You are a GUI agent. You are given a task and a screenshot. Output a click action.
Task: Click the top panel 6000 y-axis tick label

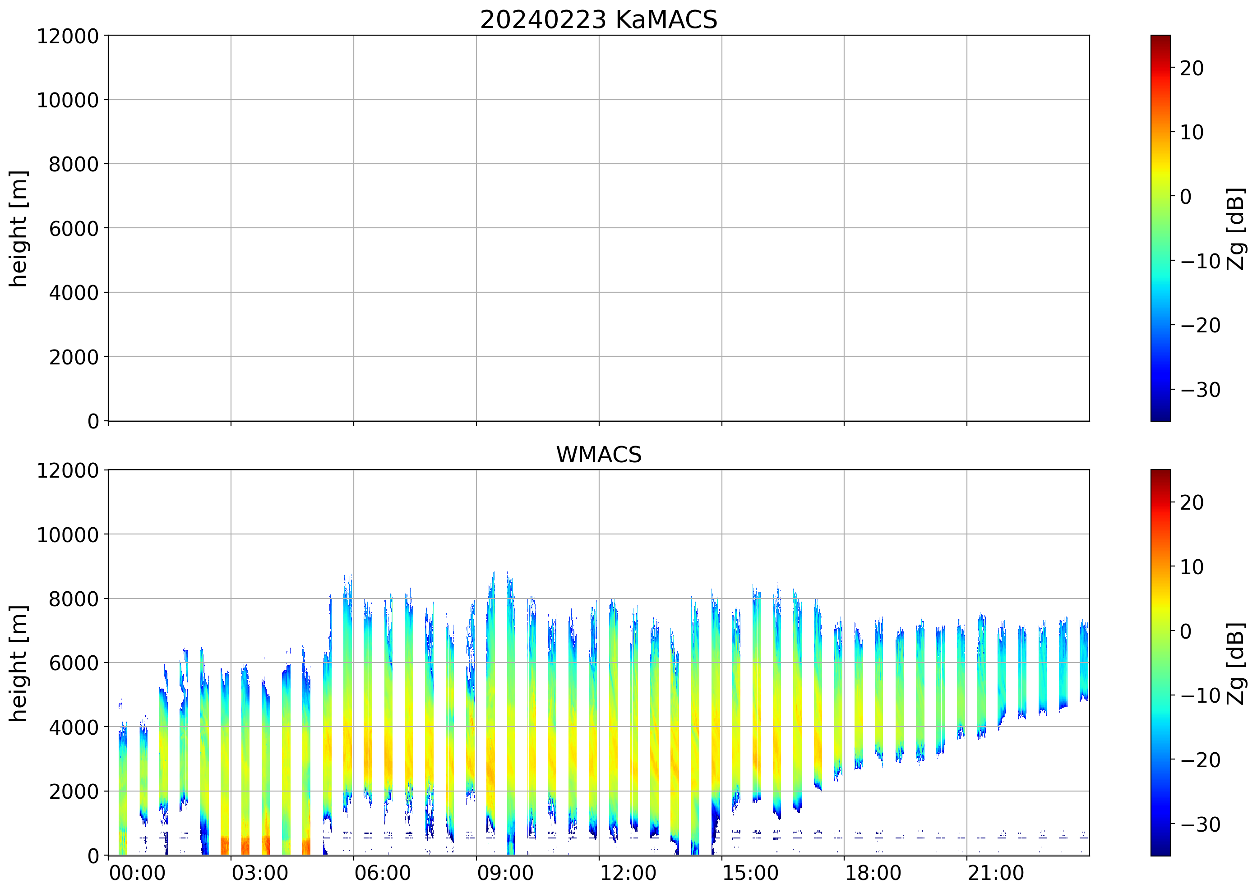[x=73, y=229]
